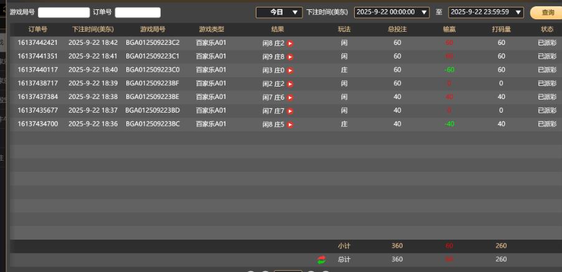Play replay for order 16137434700
The image size is (562, 272).
tap(290, 124)
